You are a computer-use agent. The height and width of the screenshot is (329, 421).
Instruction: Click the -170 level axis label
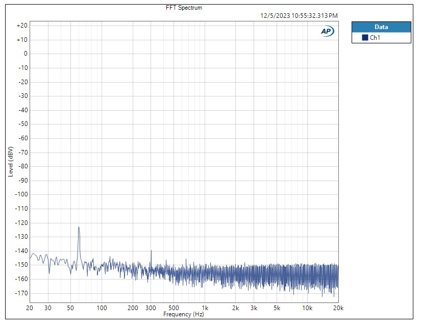click(x=21, y=293)
